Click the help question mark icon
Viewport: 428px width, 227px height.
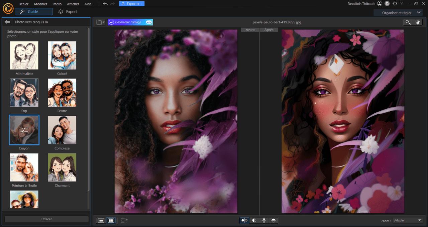click(402, 4)
